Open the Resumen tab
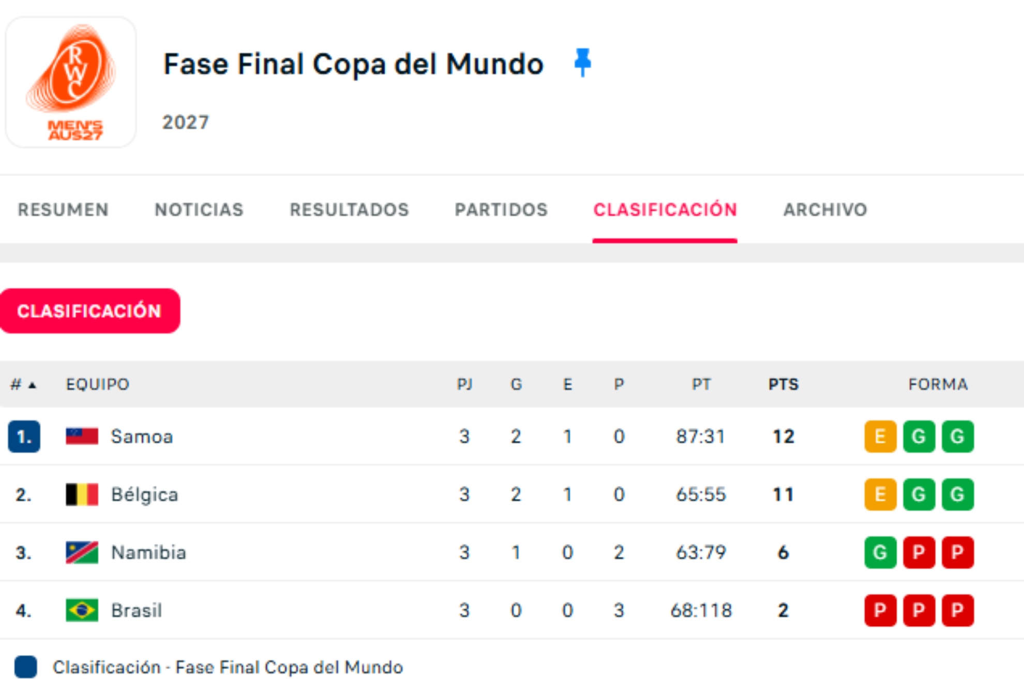This screenshot has width=1024, height=683. [63, 210]
